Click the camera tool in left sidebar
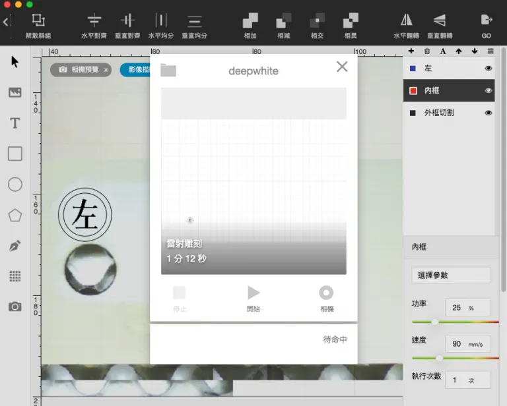The height and width of the screenshot is (406, 507). (x=15, y=306)
